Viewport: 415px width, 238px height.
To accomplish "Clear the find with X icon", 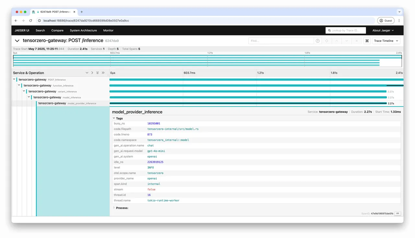I will pyautogui.click(x=357, y=41).
